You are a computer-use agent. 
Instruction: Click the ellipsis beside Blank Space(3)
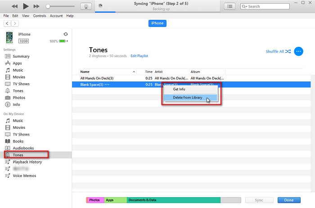click(x=107, y=85)
